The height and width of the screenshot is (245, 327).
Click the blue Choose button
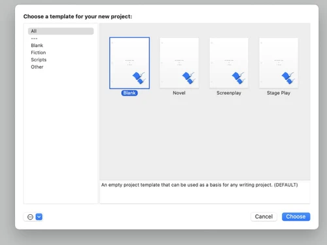[x=296, y=217]
